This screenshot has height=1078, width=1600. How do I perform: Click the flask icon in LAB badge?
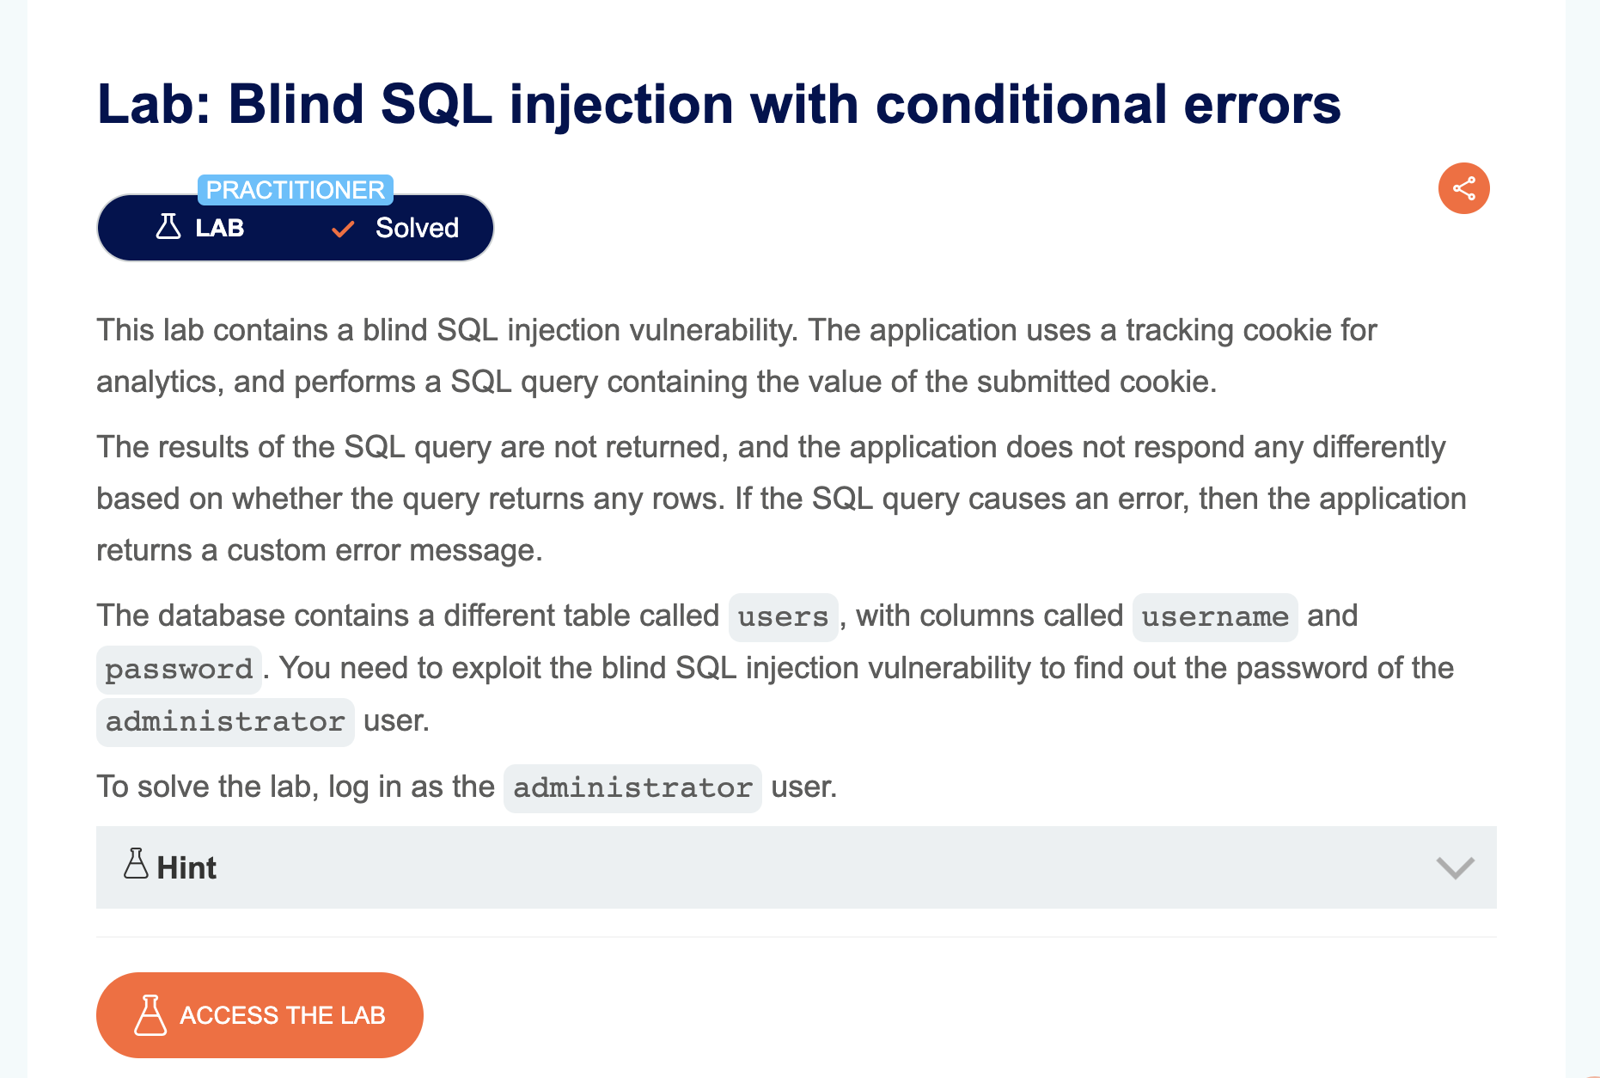(x=168, y=227)
